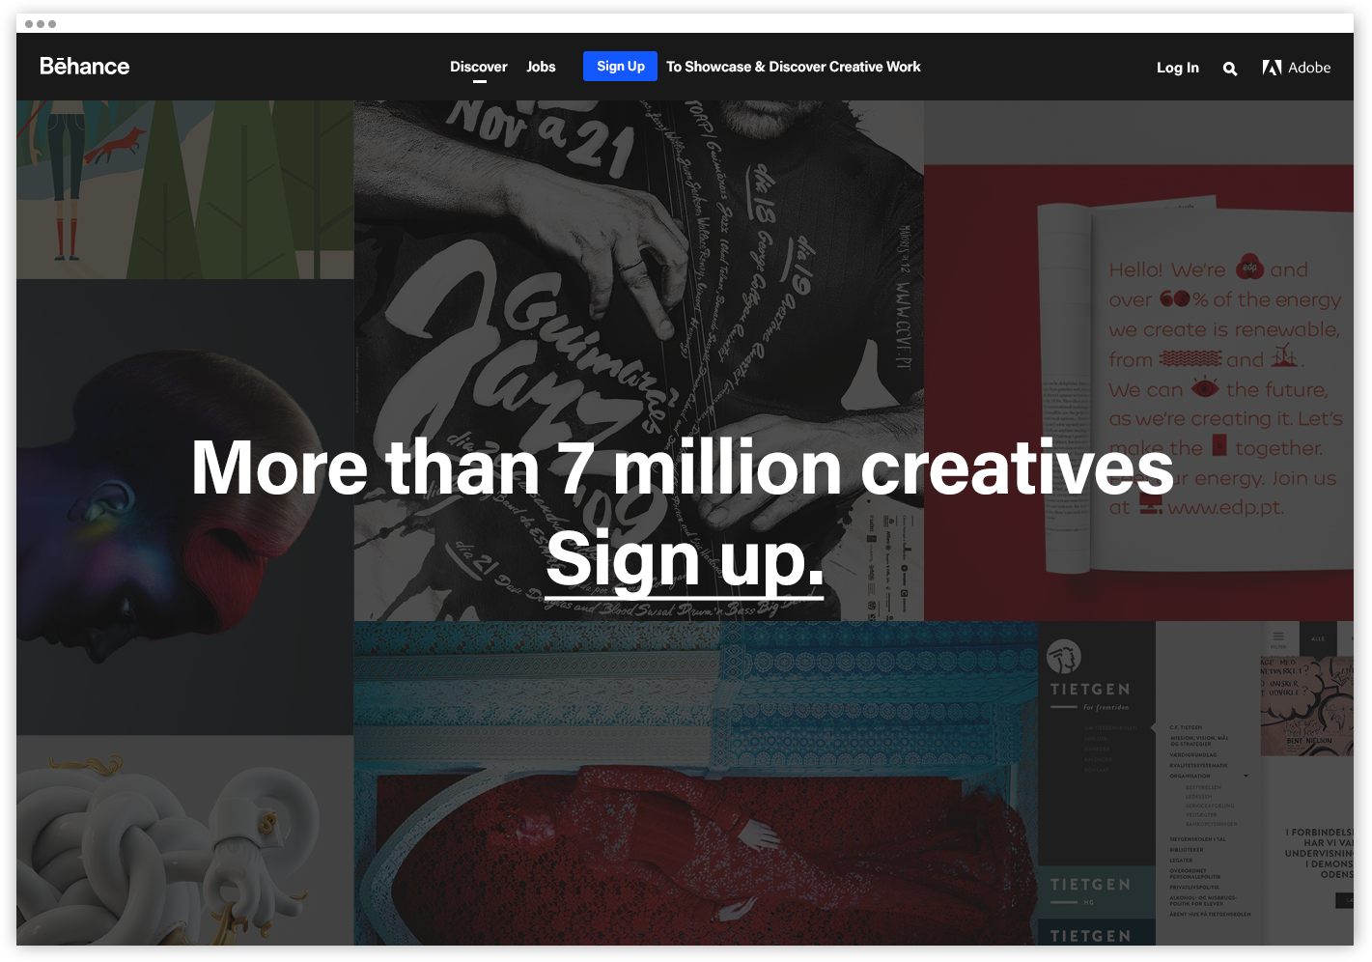
Task: Open the red EDP energy book project
Action: click(x=1138, y=360)
